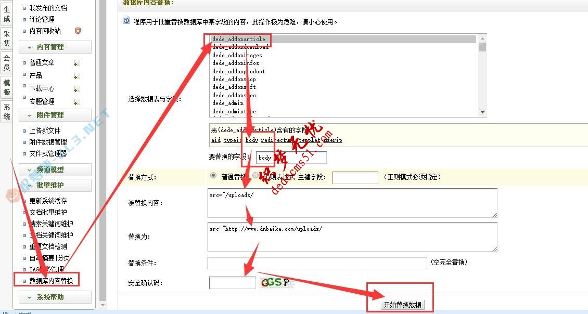Collapse the 附件管理 section header
The width and height of the screenshot is (588, 314).
[55, 115]
